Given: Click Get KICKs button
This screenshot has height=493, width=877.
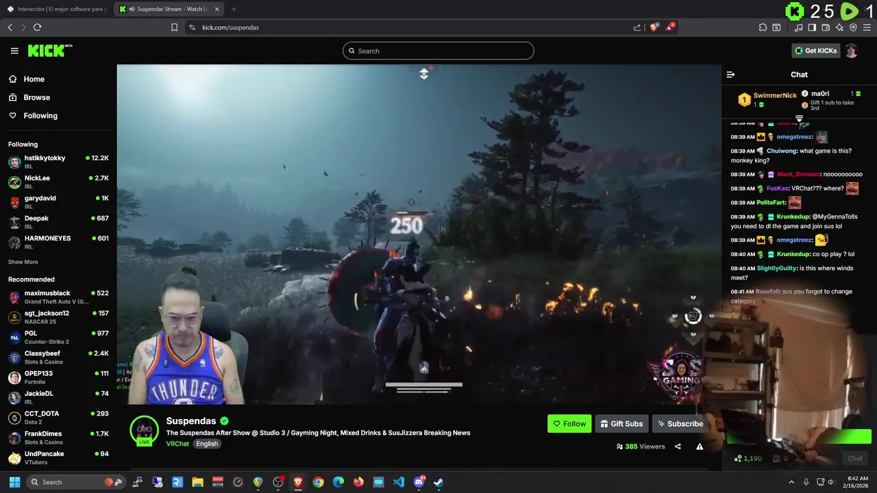Looking at the screenshot, I should pyautogui.click(x=815, y=51).
